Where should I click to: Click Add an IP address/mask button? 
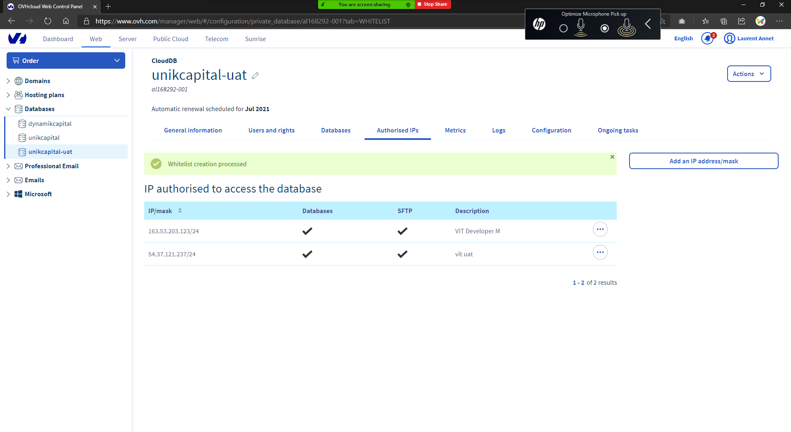tap(703, 161)
